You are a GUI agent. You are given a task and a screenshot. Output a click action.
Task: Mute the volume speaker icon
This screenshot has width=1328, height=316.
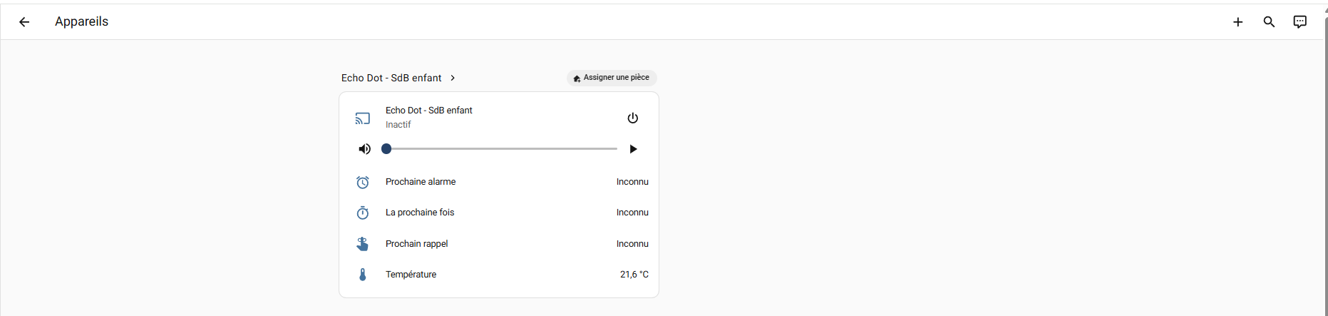coord(364,149)
